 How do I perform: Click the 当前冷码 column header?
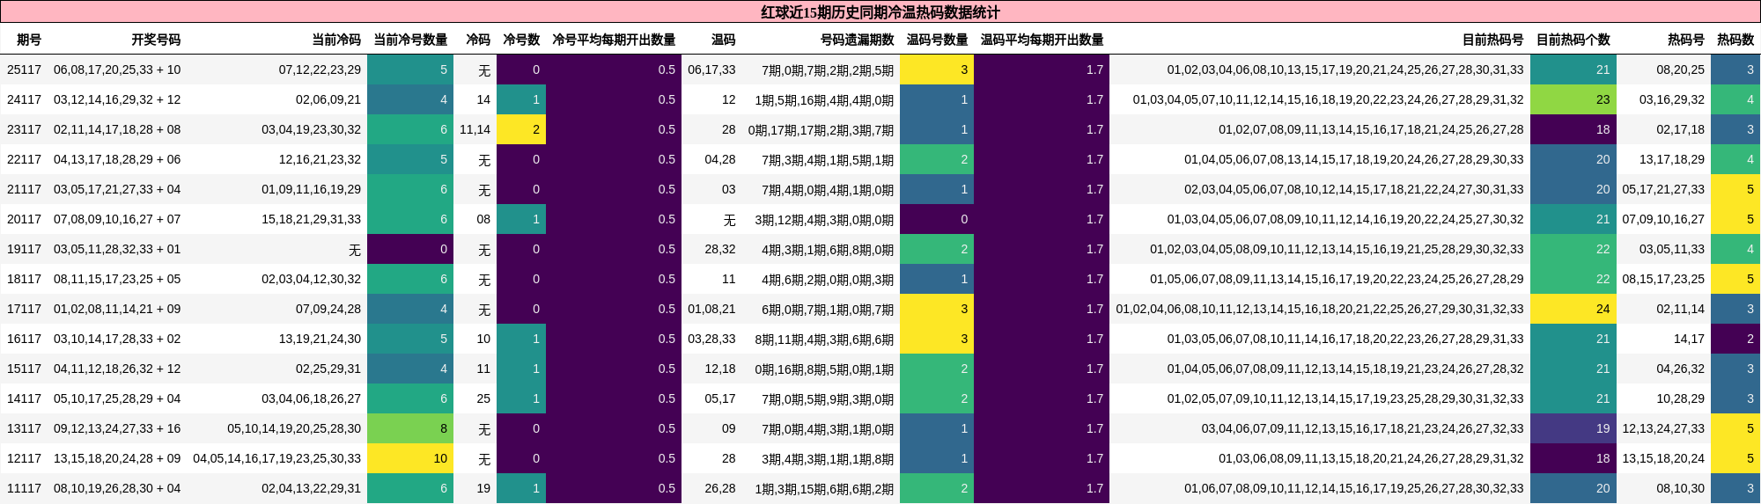[336, 40]
